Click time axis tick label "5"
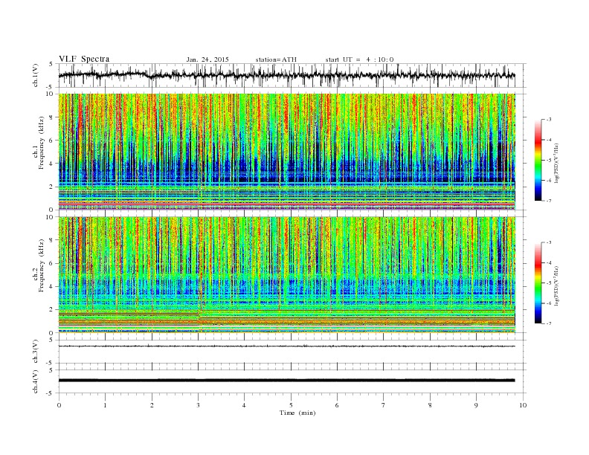 click(291, 405)
